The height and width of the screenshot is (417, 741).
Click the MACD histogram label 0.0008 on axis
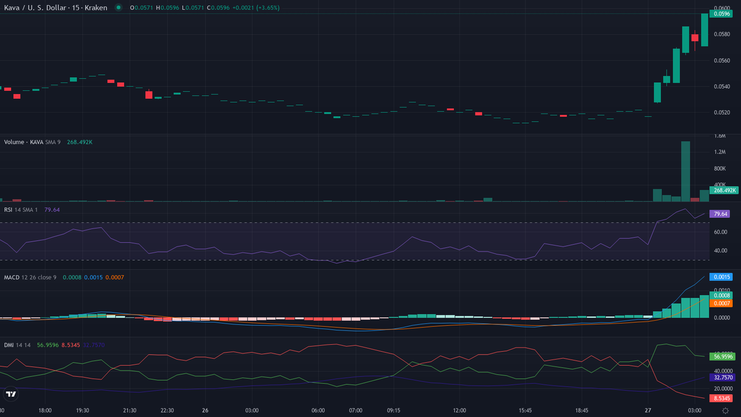point(721,296)
